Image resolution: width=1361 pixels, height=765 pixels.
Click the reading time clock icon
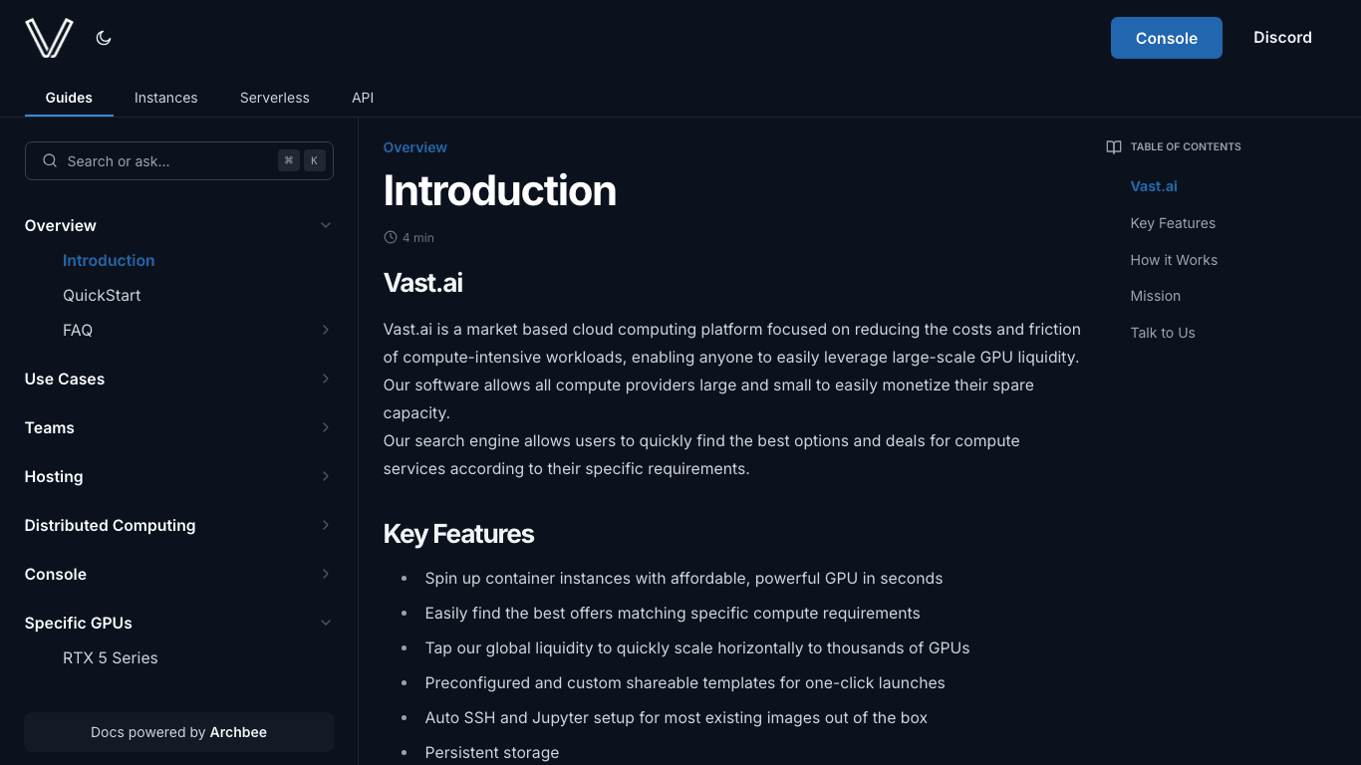(x=390, y=237)
